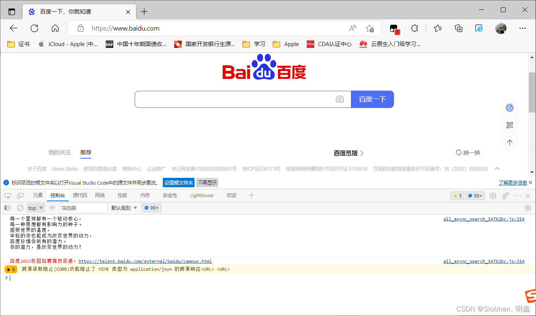Viewport: 536px width, 316px height.
Task: Open the 学习 bookmark folder
Action: (x=254, y=44)
